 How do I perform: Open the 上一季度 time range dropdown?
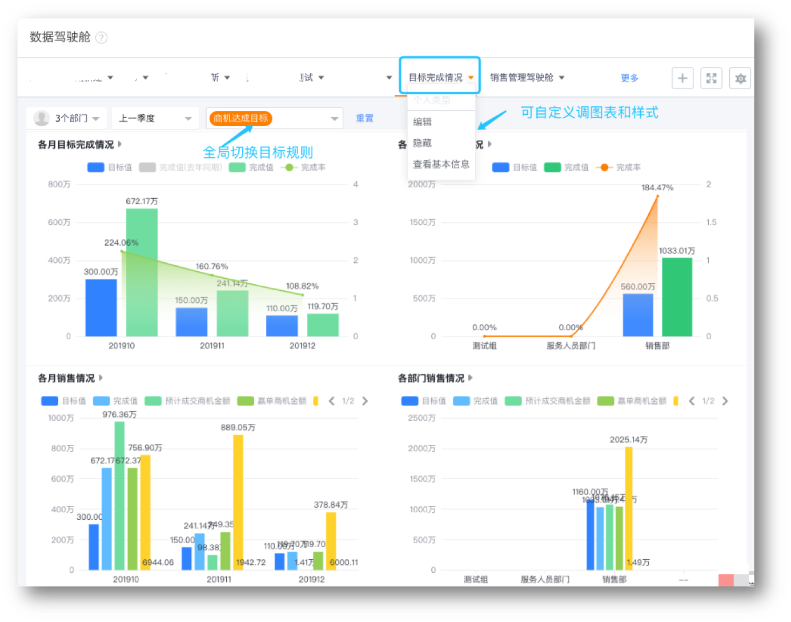click(x=155, y=118)
